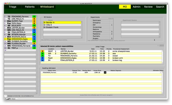172x105 pixels.
Task: Select highlighted DIRKWOOD,Digby in patient list
Action: (20, 39)
